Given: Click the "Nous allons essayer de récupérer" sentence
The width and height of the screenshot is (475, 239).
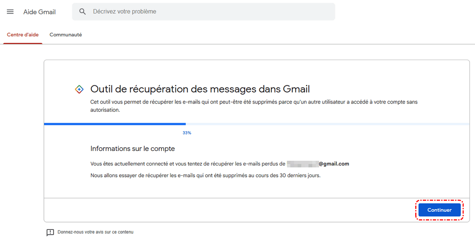Looking at the screenshot, I should click(x=205, y=175).
